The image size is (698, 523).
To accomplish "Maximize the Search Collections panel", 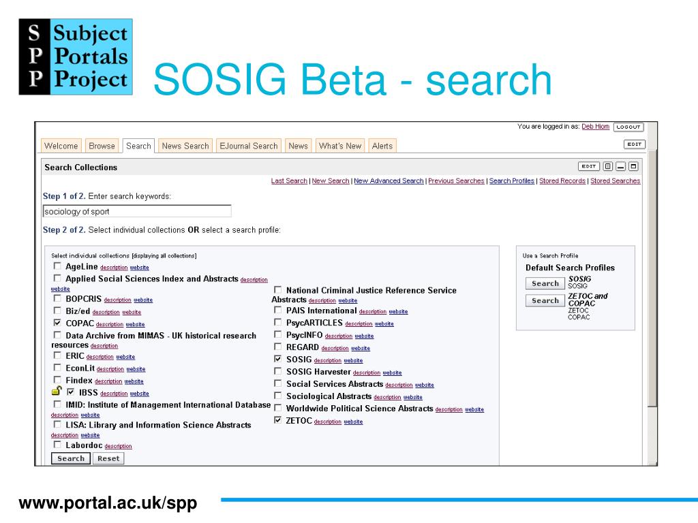I will pyautogui.click(x=633, y=166).
